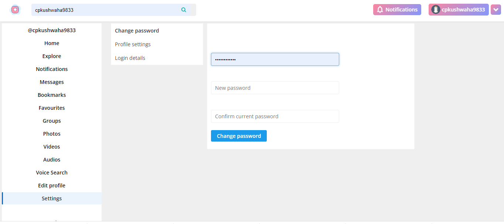View your Favourites list

51,108
